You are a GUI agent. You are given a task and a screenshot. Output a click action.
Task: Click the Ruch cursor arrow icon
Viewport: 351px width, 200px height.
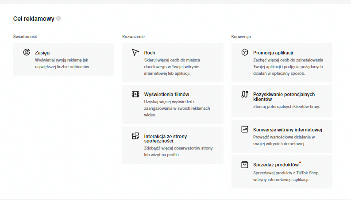[135, 52]
